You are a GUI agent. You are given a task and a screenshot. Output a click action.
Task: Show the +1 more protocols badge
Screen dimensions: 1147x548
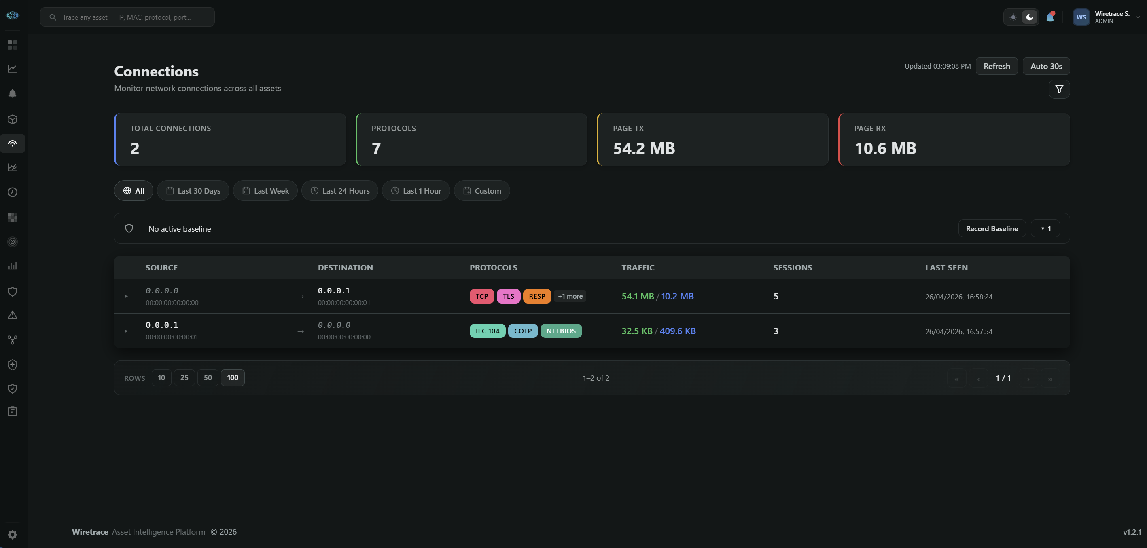point(570,296)
